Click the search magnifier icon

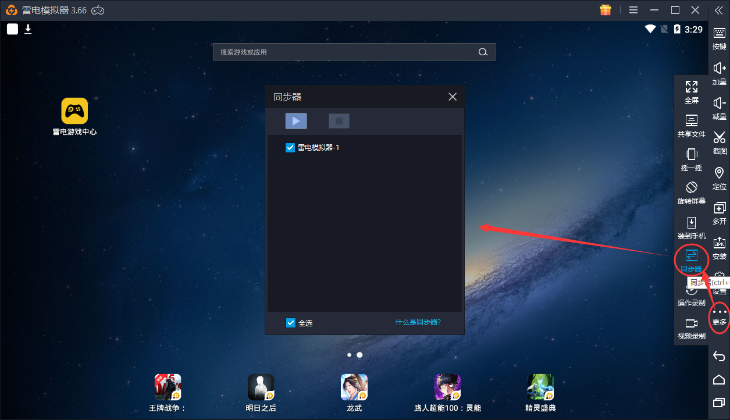(x=483, y=52)
